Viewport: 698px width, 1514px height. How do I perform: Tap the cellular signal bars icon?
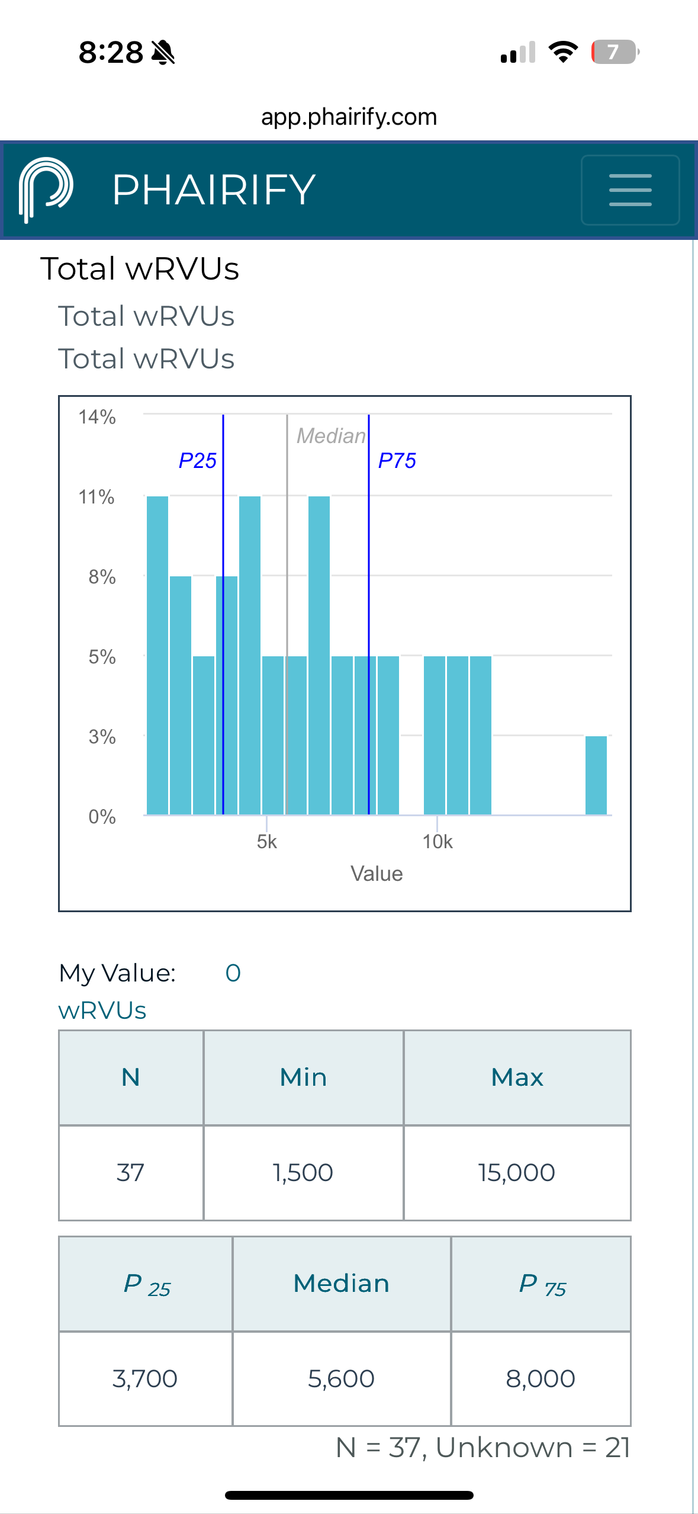(518, 53)
